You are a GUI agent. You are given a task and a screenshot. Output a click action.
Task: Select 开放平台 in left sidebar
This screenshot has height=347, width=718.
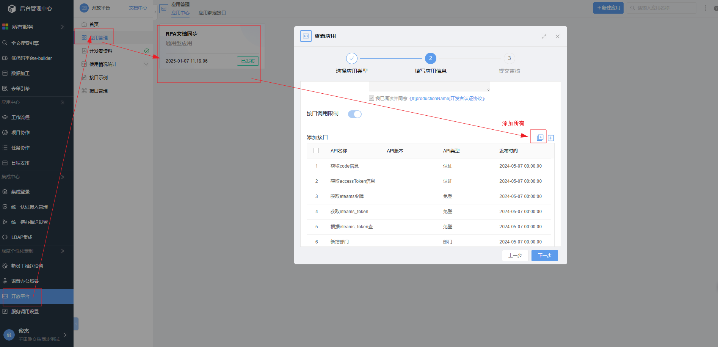click(37, 297)
